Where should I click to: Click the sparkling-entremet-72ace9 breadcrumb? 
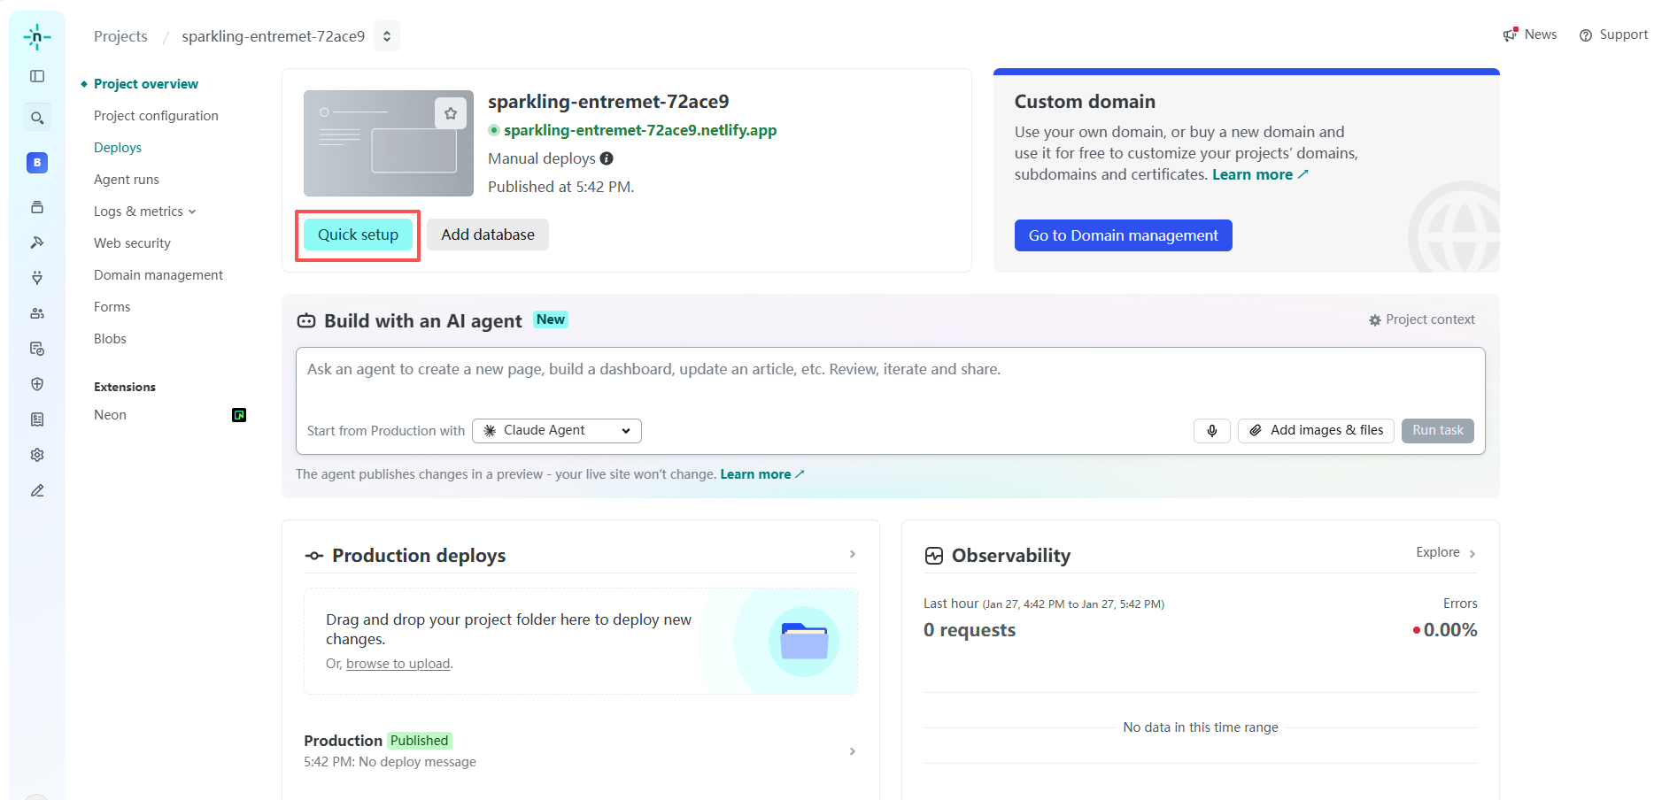pos(274,36)
